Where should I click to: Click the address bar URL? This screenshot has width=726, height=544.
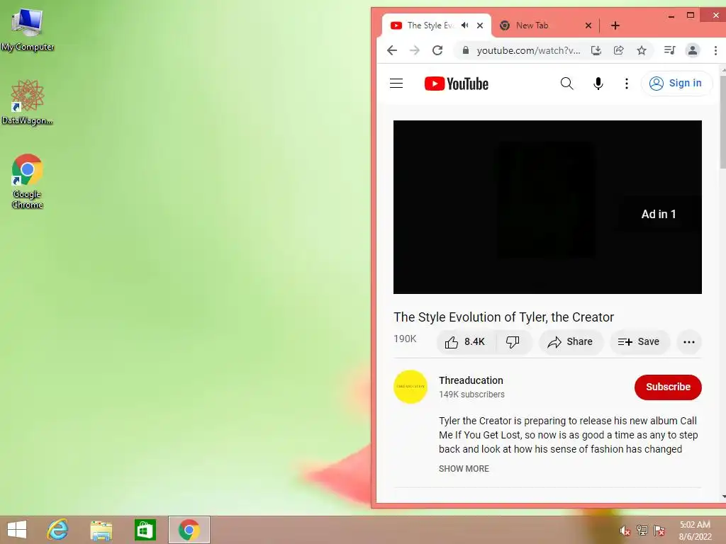[x=528, y=50]
